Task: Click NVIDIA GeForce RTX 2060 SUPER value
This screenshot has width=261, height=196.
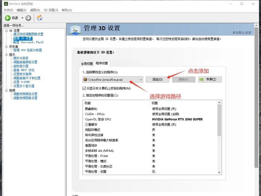Action: coord(177,119)
